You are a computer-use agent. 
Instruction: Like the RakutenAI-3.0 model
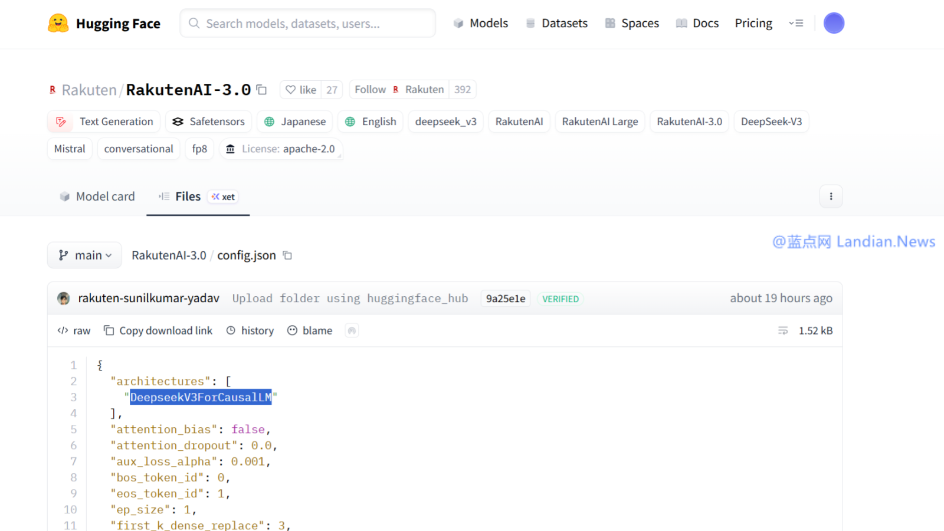click(x=301, y=90)
